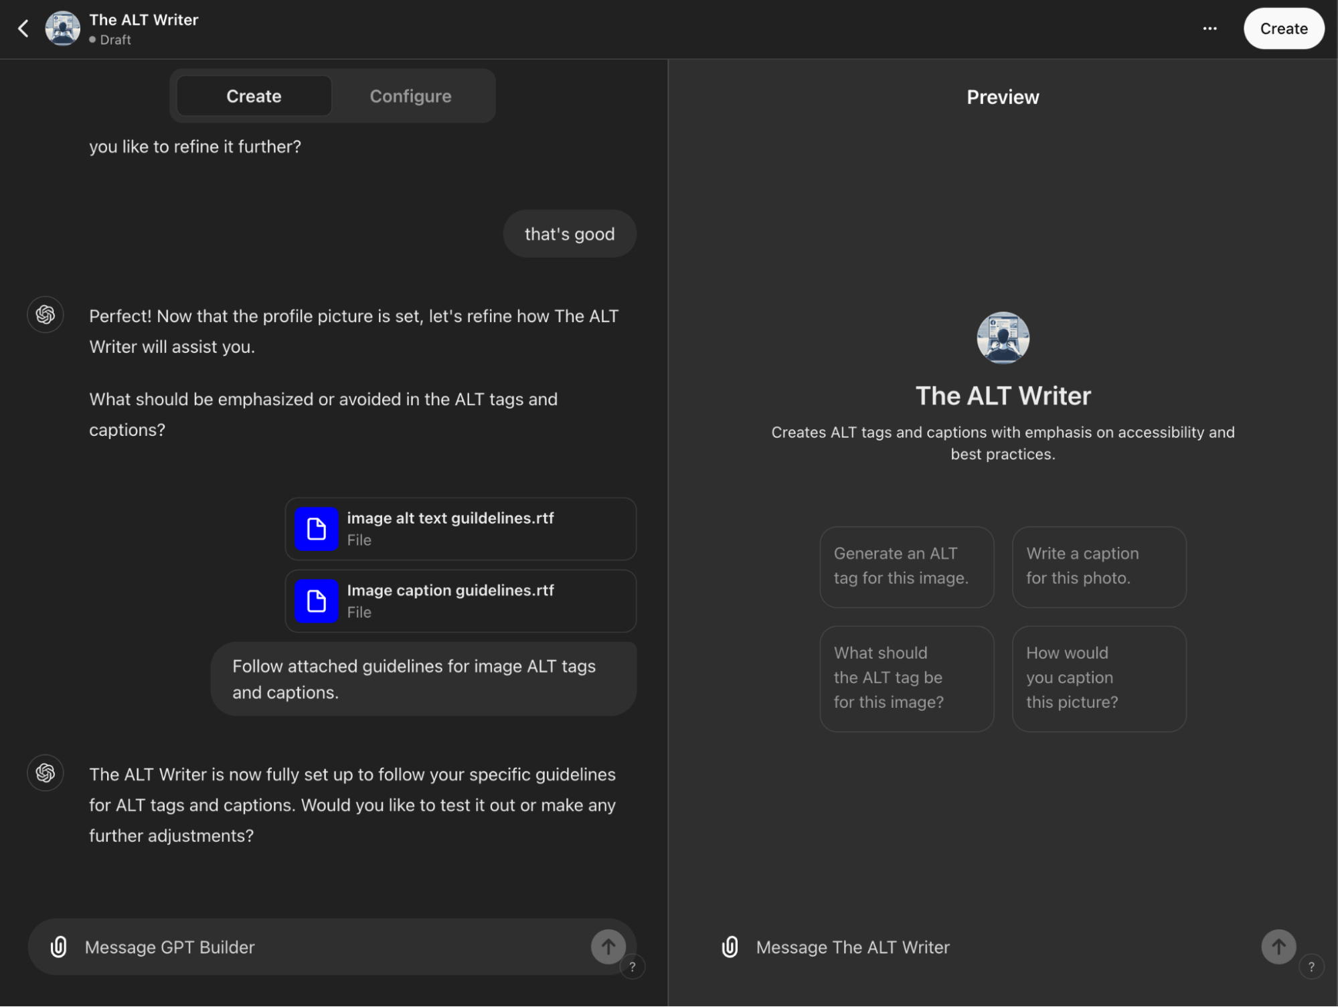
Task: Click the Preview heading
Action: point(1003,97)
